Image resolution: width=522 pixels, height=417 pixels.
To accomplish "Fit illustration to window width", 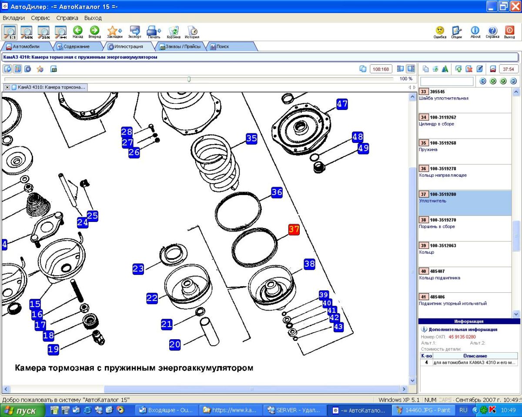I will (60, 32).
